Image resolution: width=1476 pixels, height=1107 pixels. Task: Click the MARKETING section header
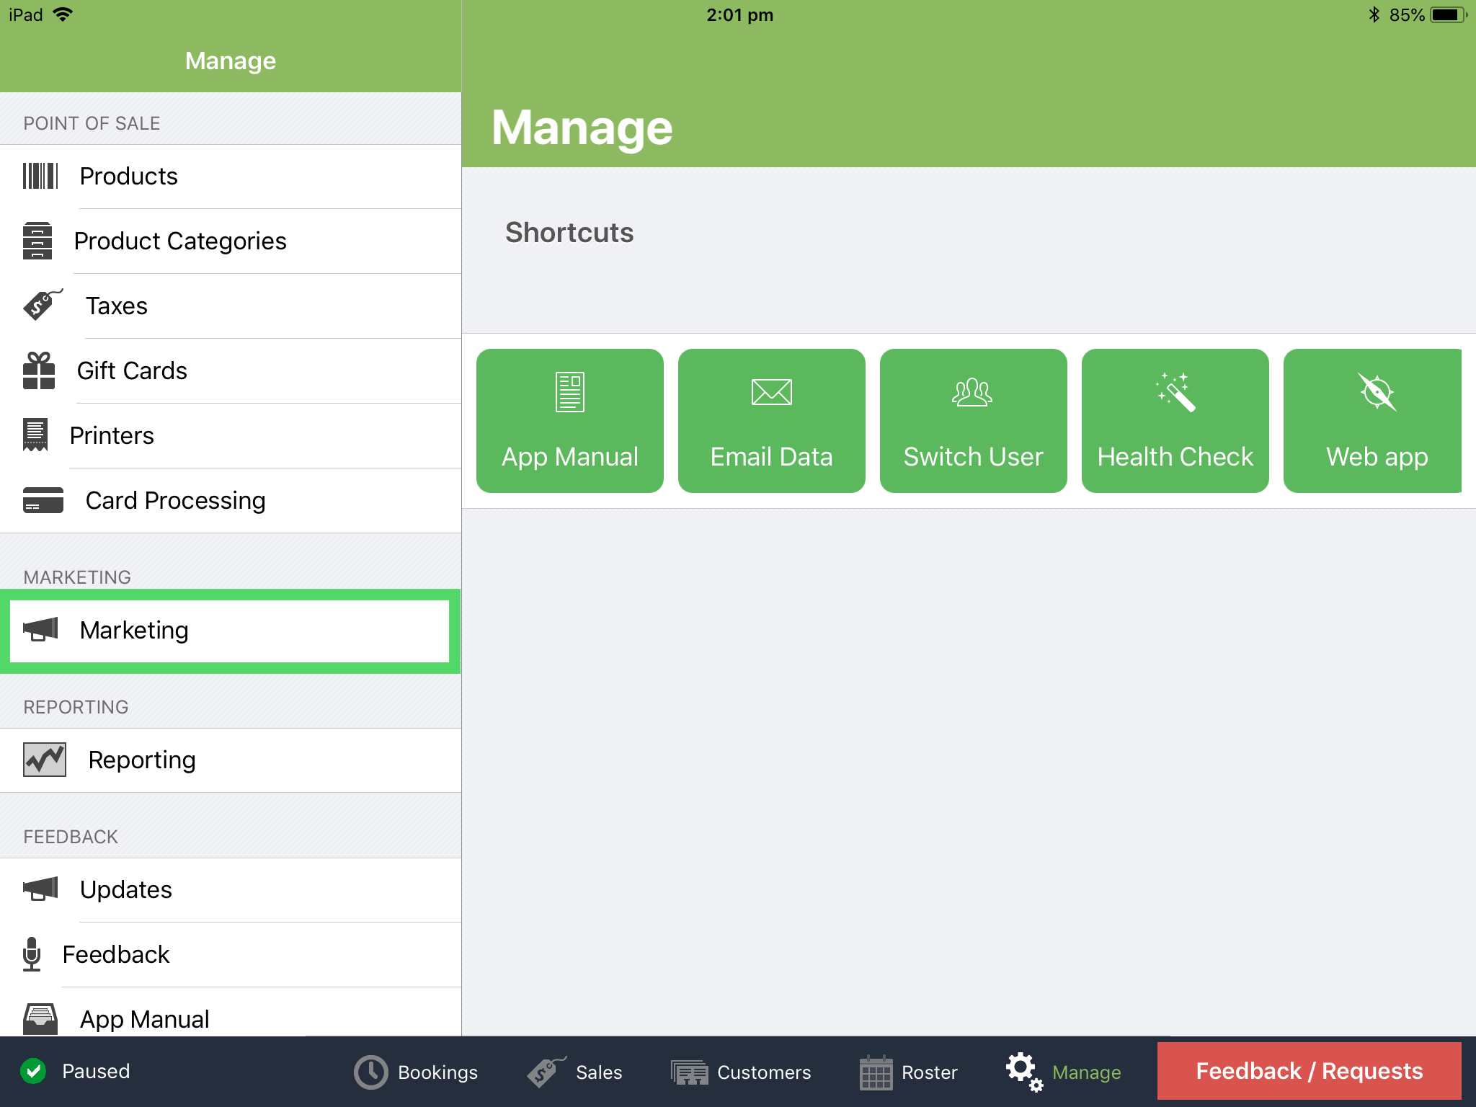pos(77,577)
